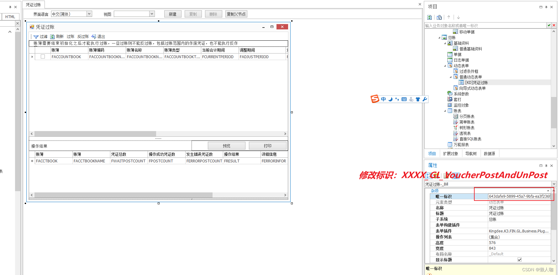Click the 删除 button
Image resolution: width=558 pixels, height=275 pixels.
click(213, 14)
